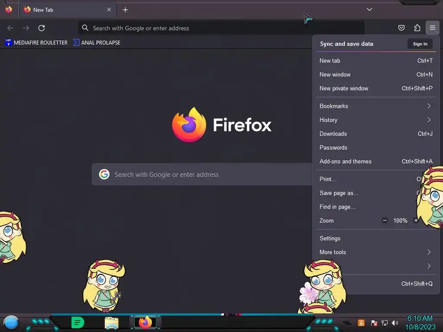Click the magnifier icon in the address bar
This screenshot has width=443, height=332.
point(85,28)
